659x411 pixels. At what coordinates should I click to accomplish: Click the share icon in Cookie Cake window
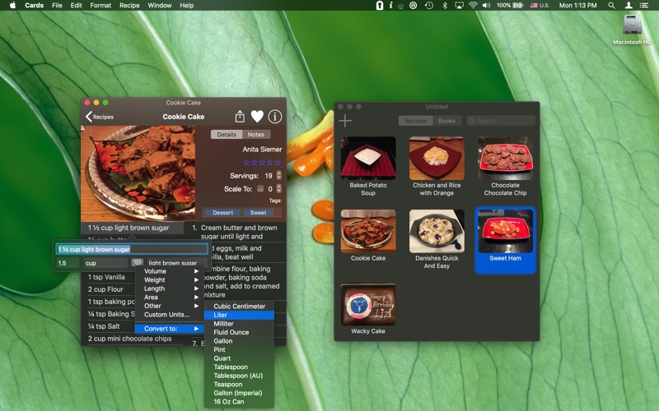coord(240,117)
